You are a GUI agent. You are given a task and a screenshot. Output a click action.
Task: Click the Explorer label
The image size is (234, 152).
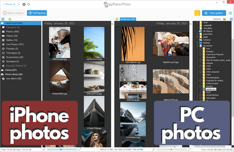coord(217,19)
